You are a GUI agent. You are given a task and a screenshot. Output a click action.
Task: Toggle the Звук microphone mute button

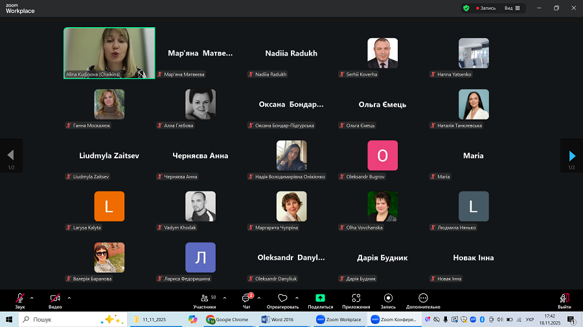point(20,299)
